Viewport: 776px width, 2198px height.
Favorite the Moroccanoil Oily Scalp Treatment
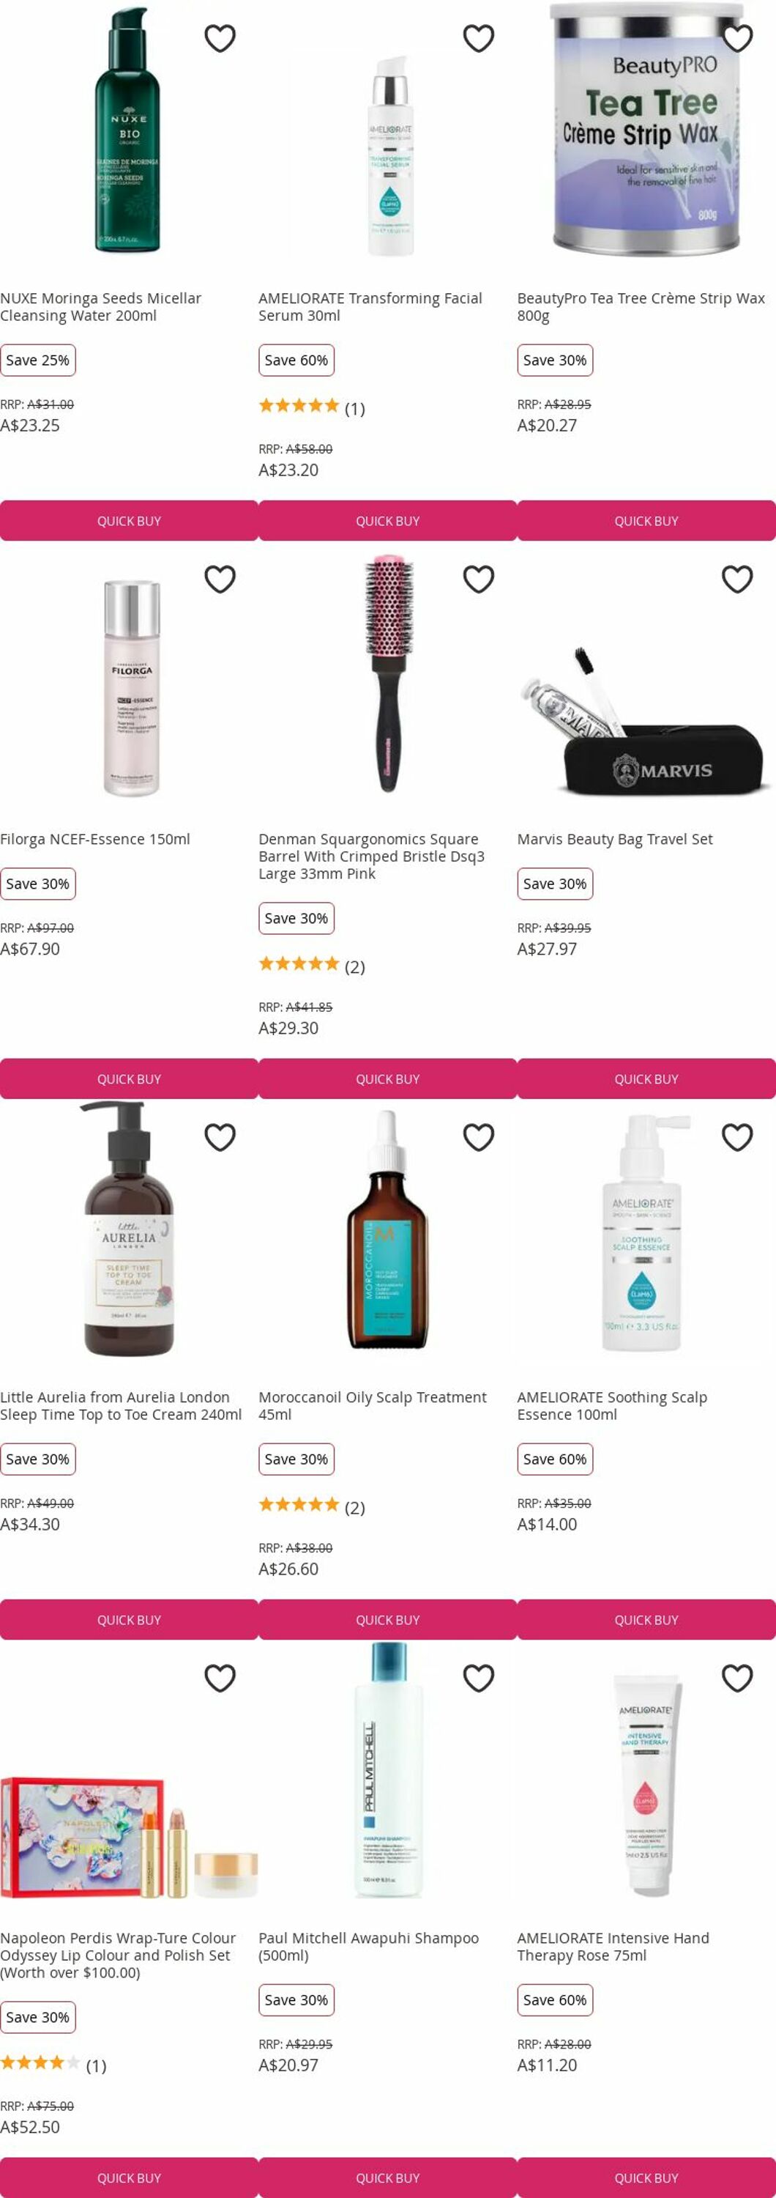click(x=478, y=1137)
